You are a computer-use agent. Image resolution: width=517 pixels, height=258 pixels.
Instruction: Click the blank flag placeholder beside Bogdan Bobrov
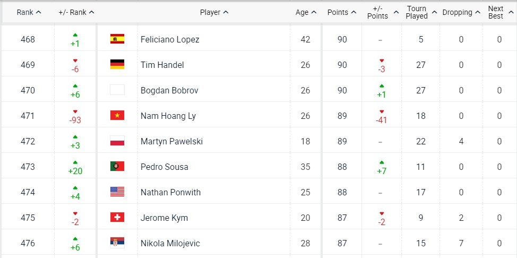[x=117, y=90]
